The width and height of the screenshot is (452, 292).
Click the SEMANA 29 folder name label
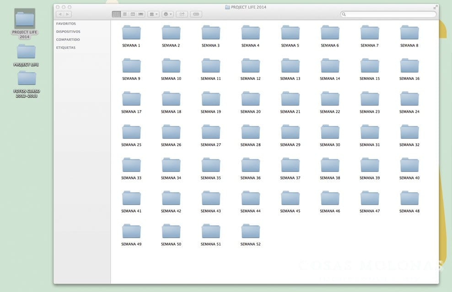pos(291,145)
